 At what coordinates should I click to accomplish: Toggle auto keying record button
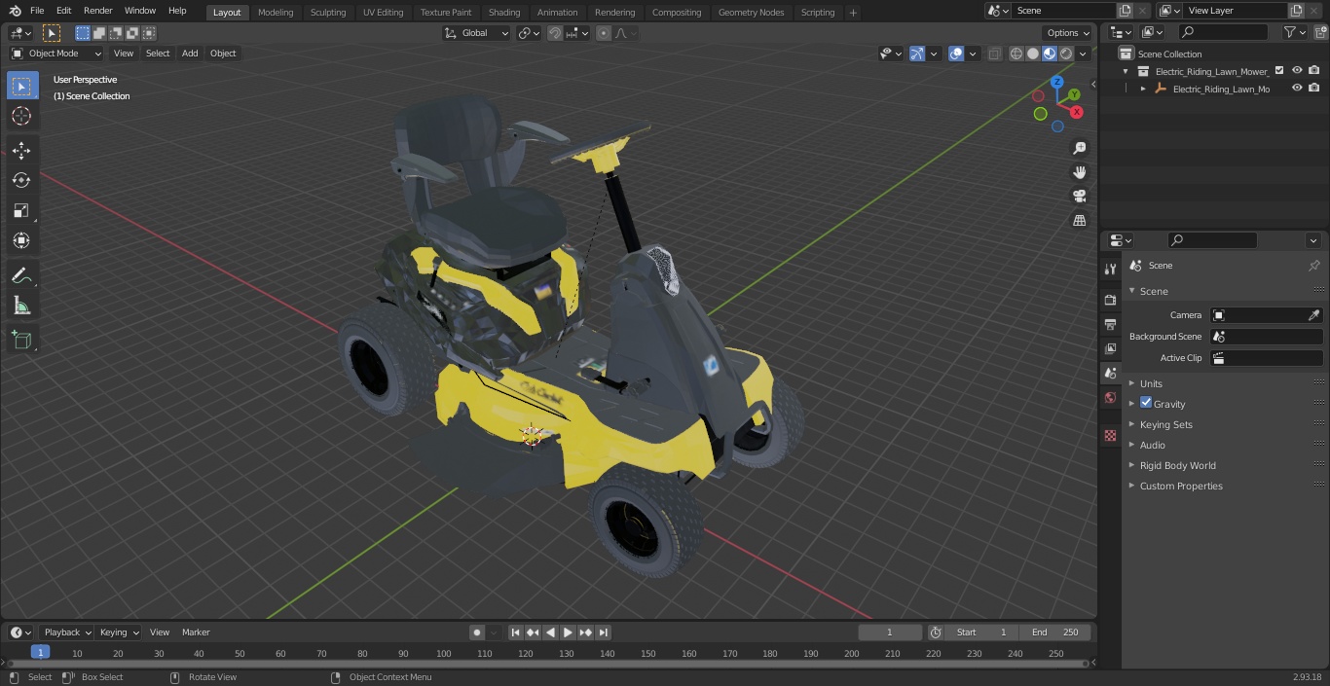pos(477,632)
